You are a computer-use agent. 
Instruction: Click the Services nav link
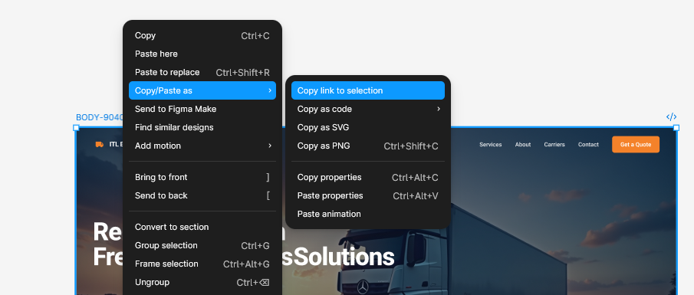point(491,145)
